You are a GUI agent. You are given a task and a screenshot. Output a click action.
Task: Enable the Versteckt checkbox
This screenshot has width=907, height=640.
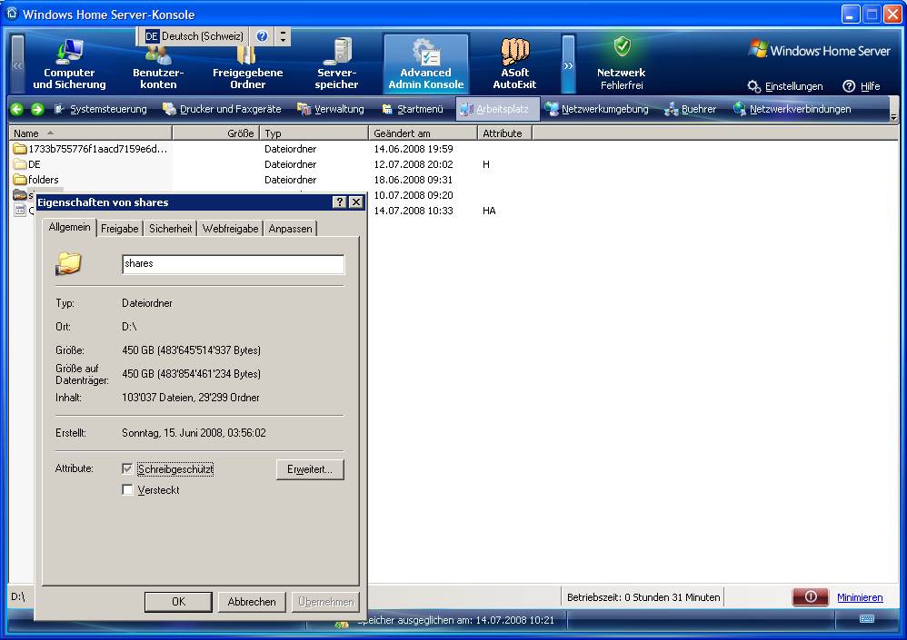point(128,490)
